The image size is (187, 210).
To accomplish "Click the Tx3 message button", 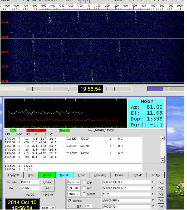I will 160,195.
